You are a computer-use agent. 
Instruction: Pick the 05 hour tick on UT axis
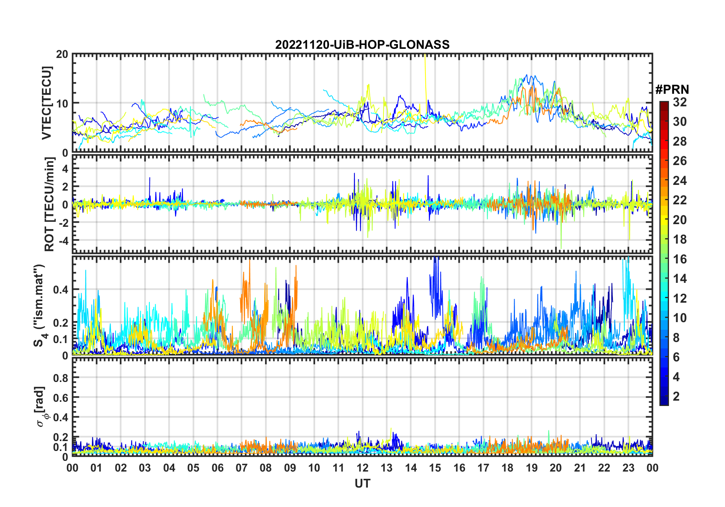coord(193,468)
